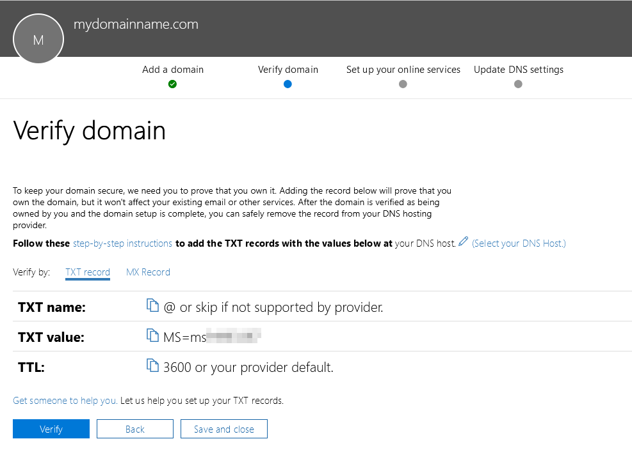Open the "Get someone to help you" link
The image size is (632, 455).
pos(65,401)
